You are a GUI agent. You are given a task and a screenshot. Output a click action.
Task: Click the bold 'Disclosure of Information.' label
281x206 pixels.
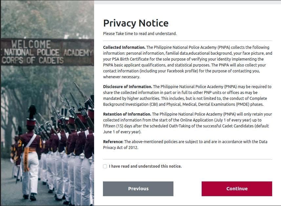coord(128,87)
